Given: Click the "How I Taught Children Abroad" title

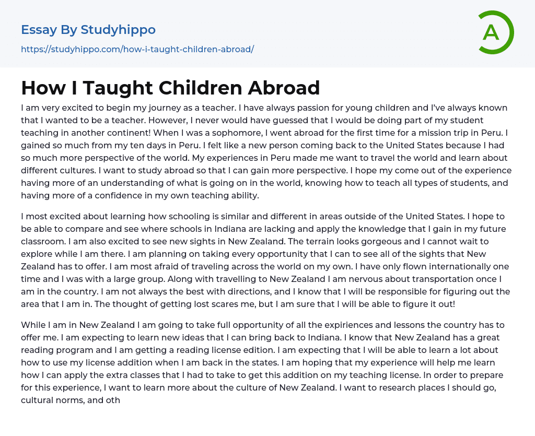Looking at the screenshot, I should 170,88.
